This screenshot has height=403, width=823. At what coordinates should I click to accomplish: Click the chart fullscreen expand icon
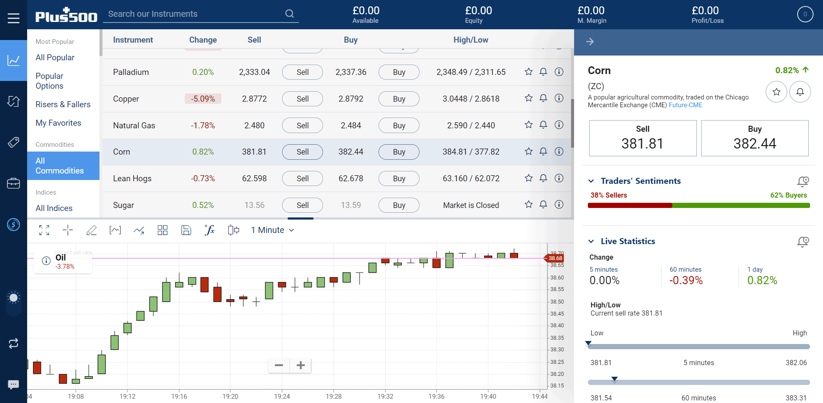44,230
